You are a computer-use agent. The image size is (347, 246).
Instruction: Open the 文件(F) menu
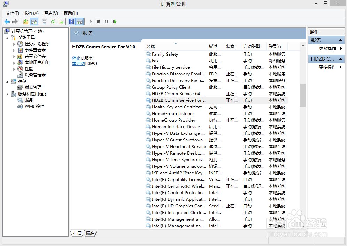(x=13, y=13)
